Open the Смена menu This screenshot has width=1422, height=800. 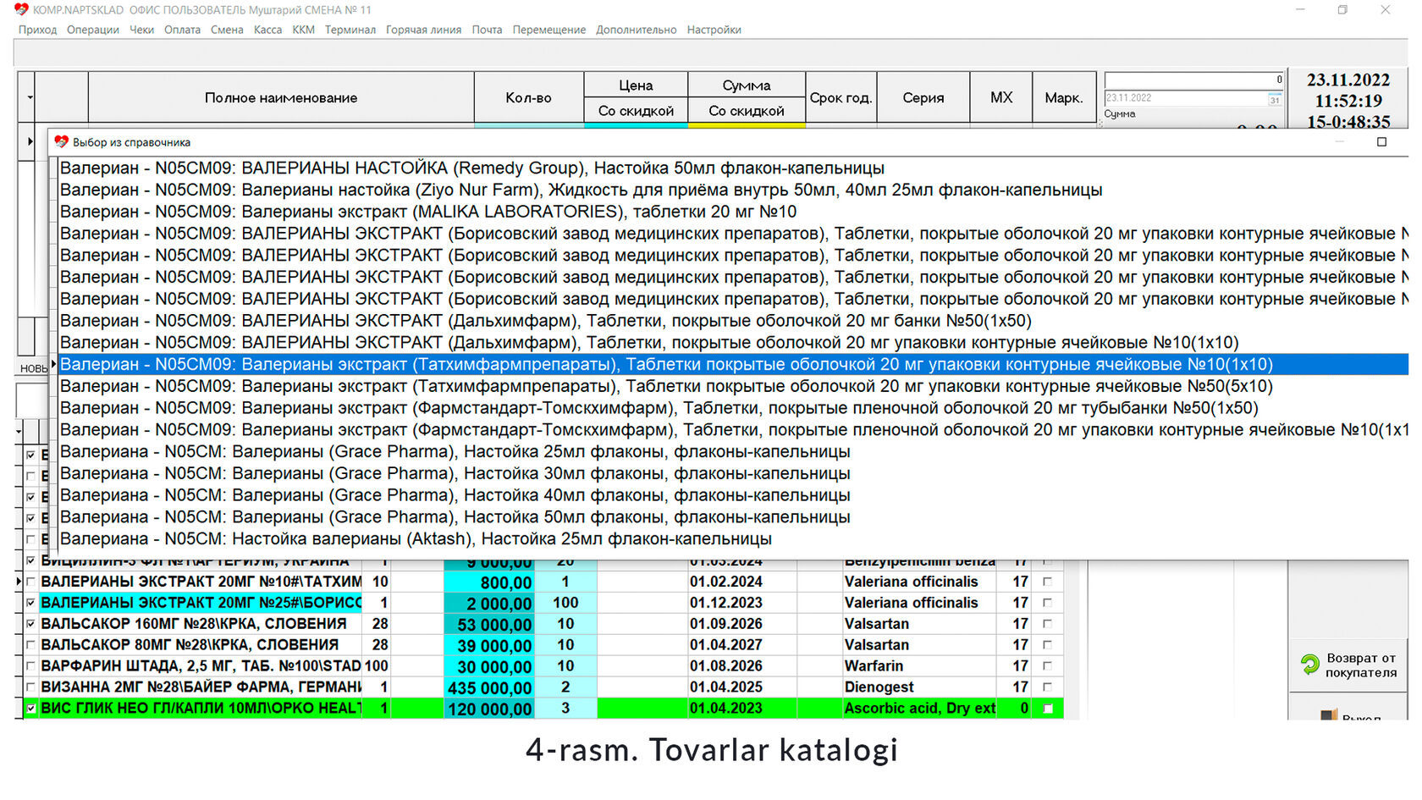tap(227, 30)
